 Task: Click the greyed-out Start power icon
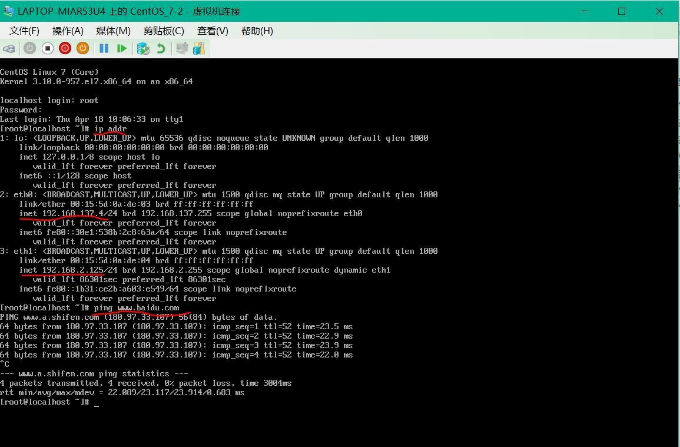[x=29, y=48]
